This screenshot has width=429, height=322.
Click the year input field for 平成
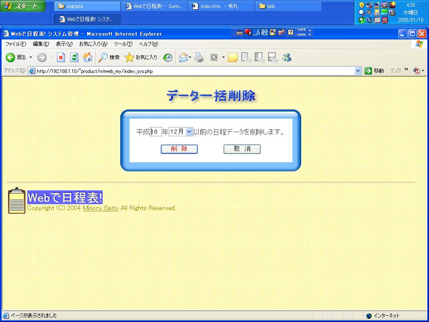coord(156,132)
